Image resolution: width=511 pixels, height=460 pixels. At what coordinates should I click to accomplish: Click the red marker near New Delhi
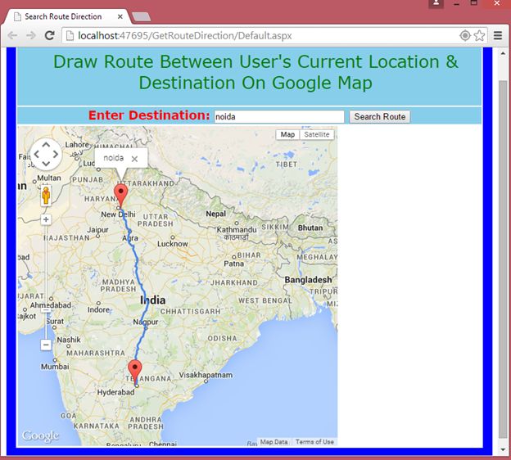tap(120, 196)
